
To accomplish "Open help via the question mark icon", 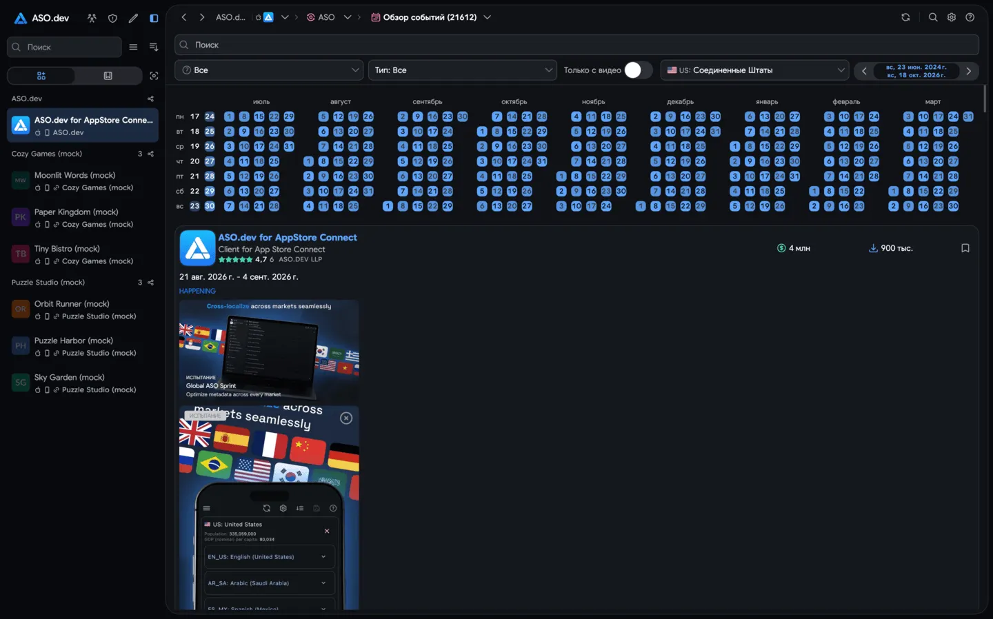I will click(970, 17).
